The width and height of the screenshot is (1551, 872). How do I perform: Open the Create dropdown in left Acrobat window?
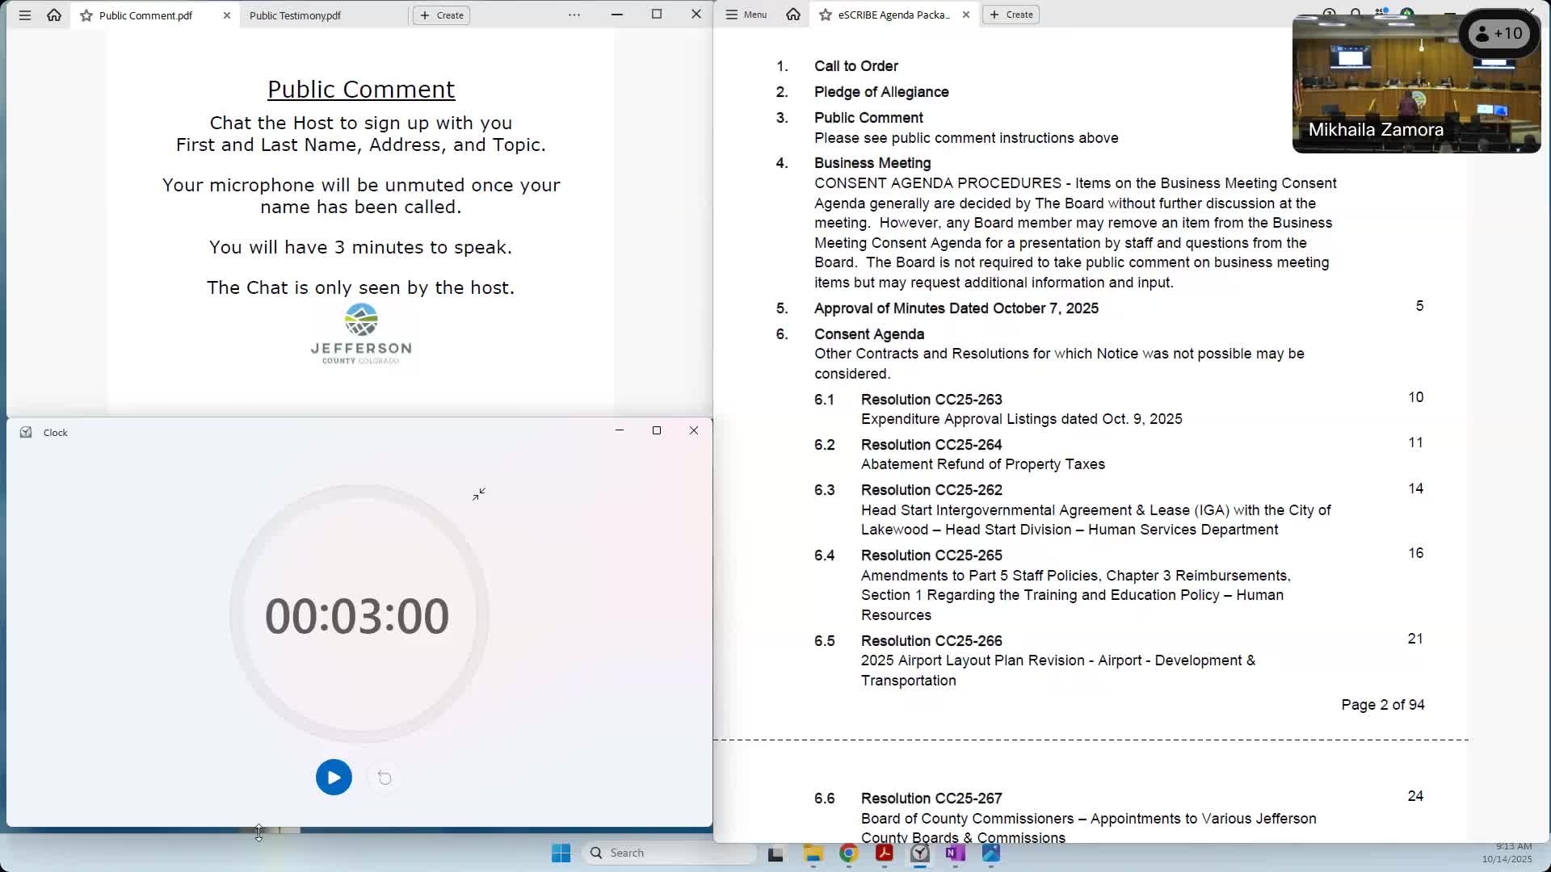(442, 15)
